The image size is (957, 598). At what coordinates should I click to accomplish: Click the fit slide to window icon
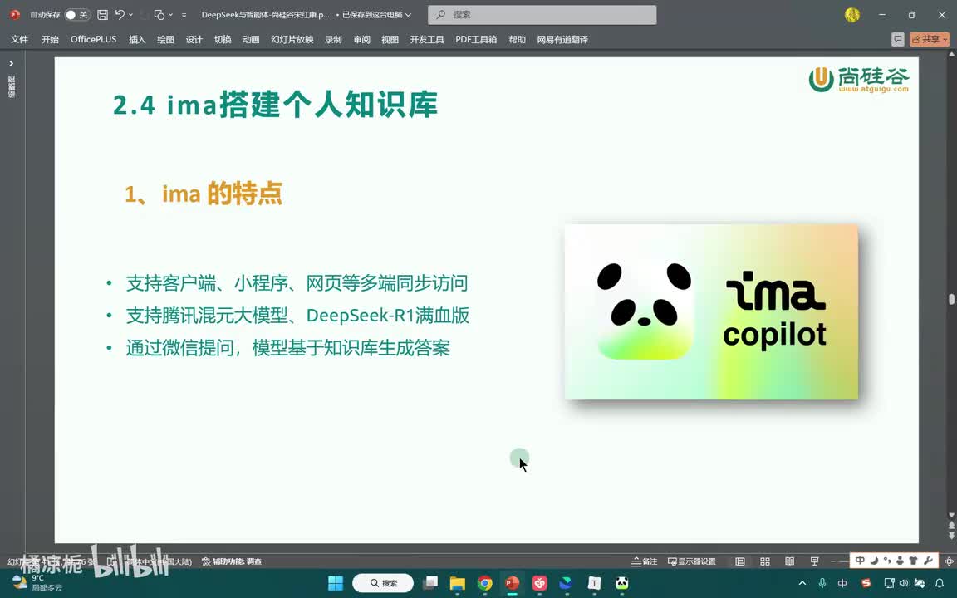(949, 561)
